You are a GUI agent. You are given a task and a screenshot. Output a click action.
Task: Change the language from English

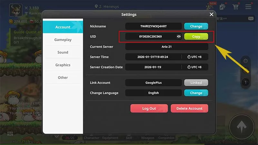pos(196,93)
